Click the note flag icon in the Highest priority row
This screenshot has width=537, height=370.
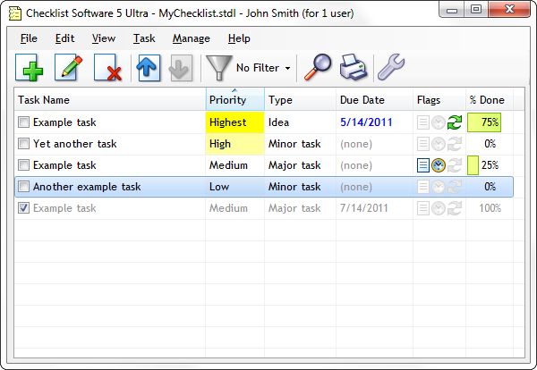pos(423,122)
